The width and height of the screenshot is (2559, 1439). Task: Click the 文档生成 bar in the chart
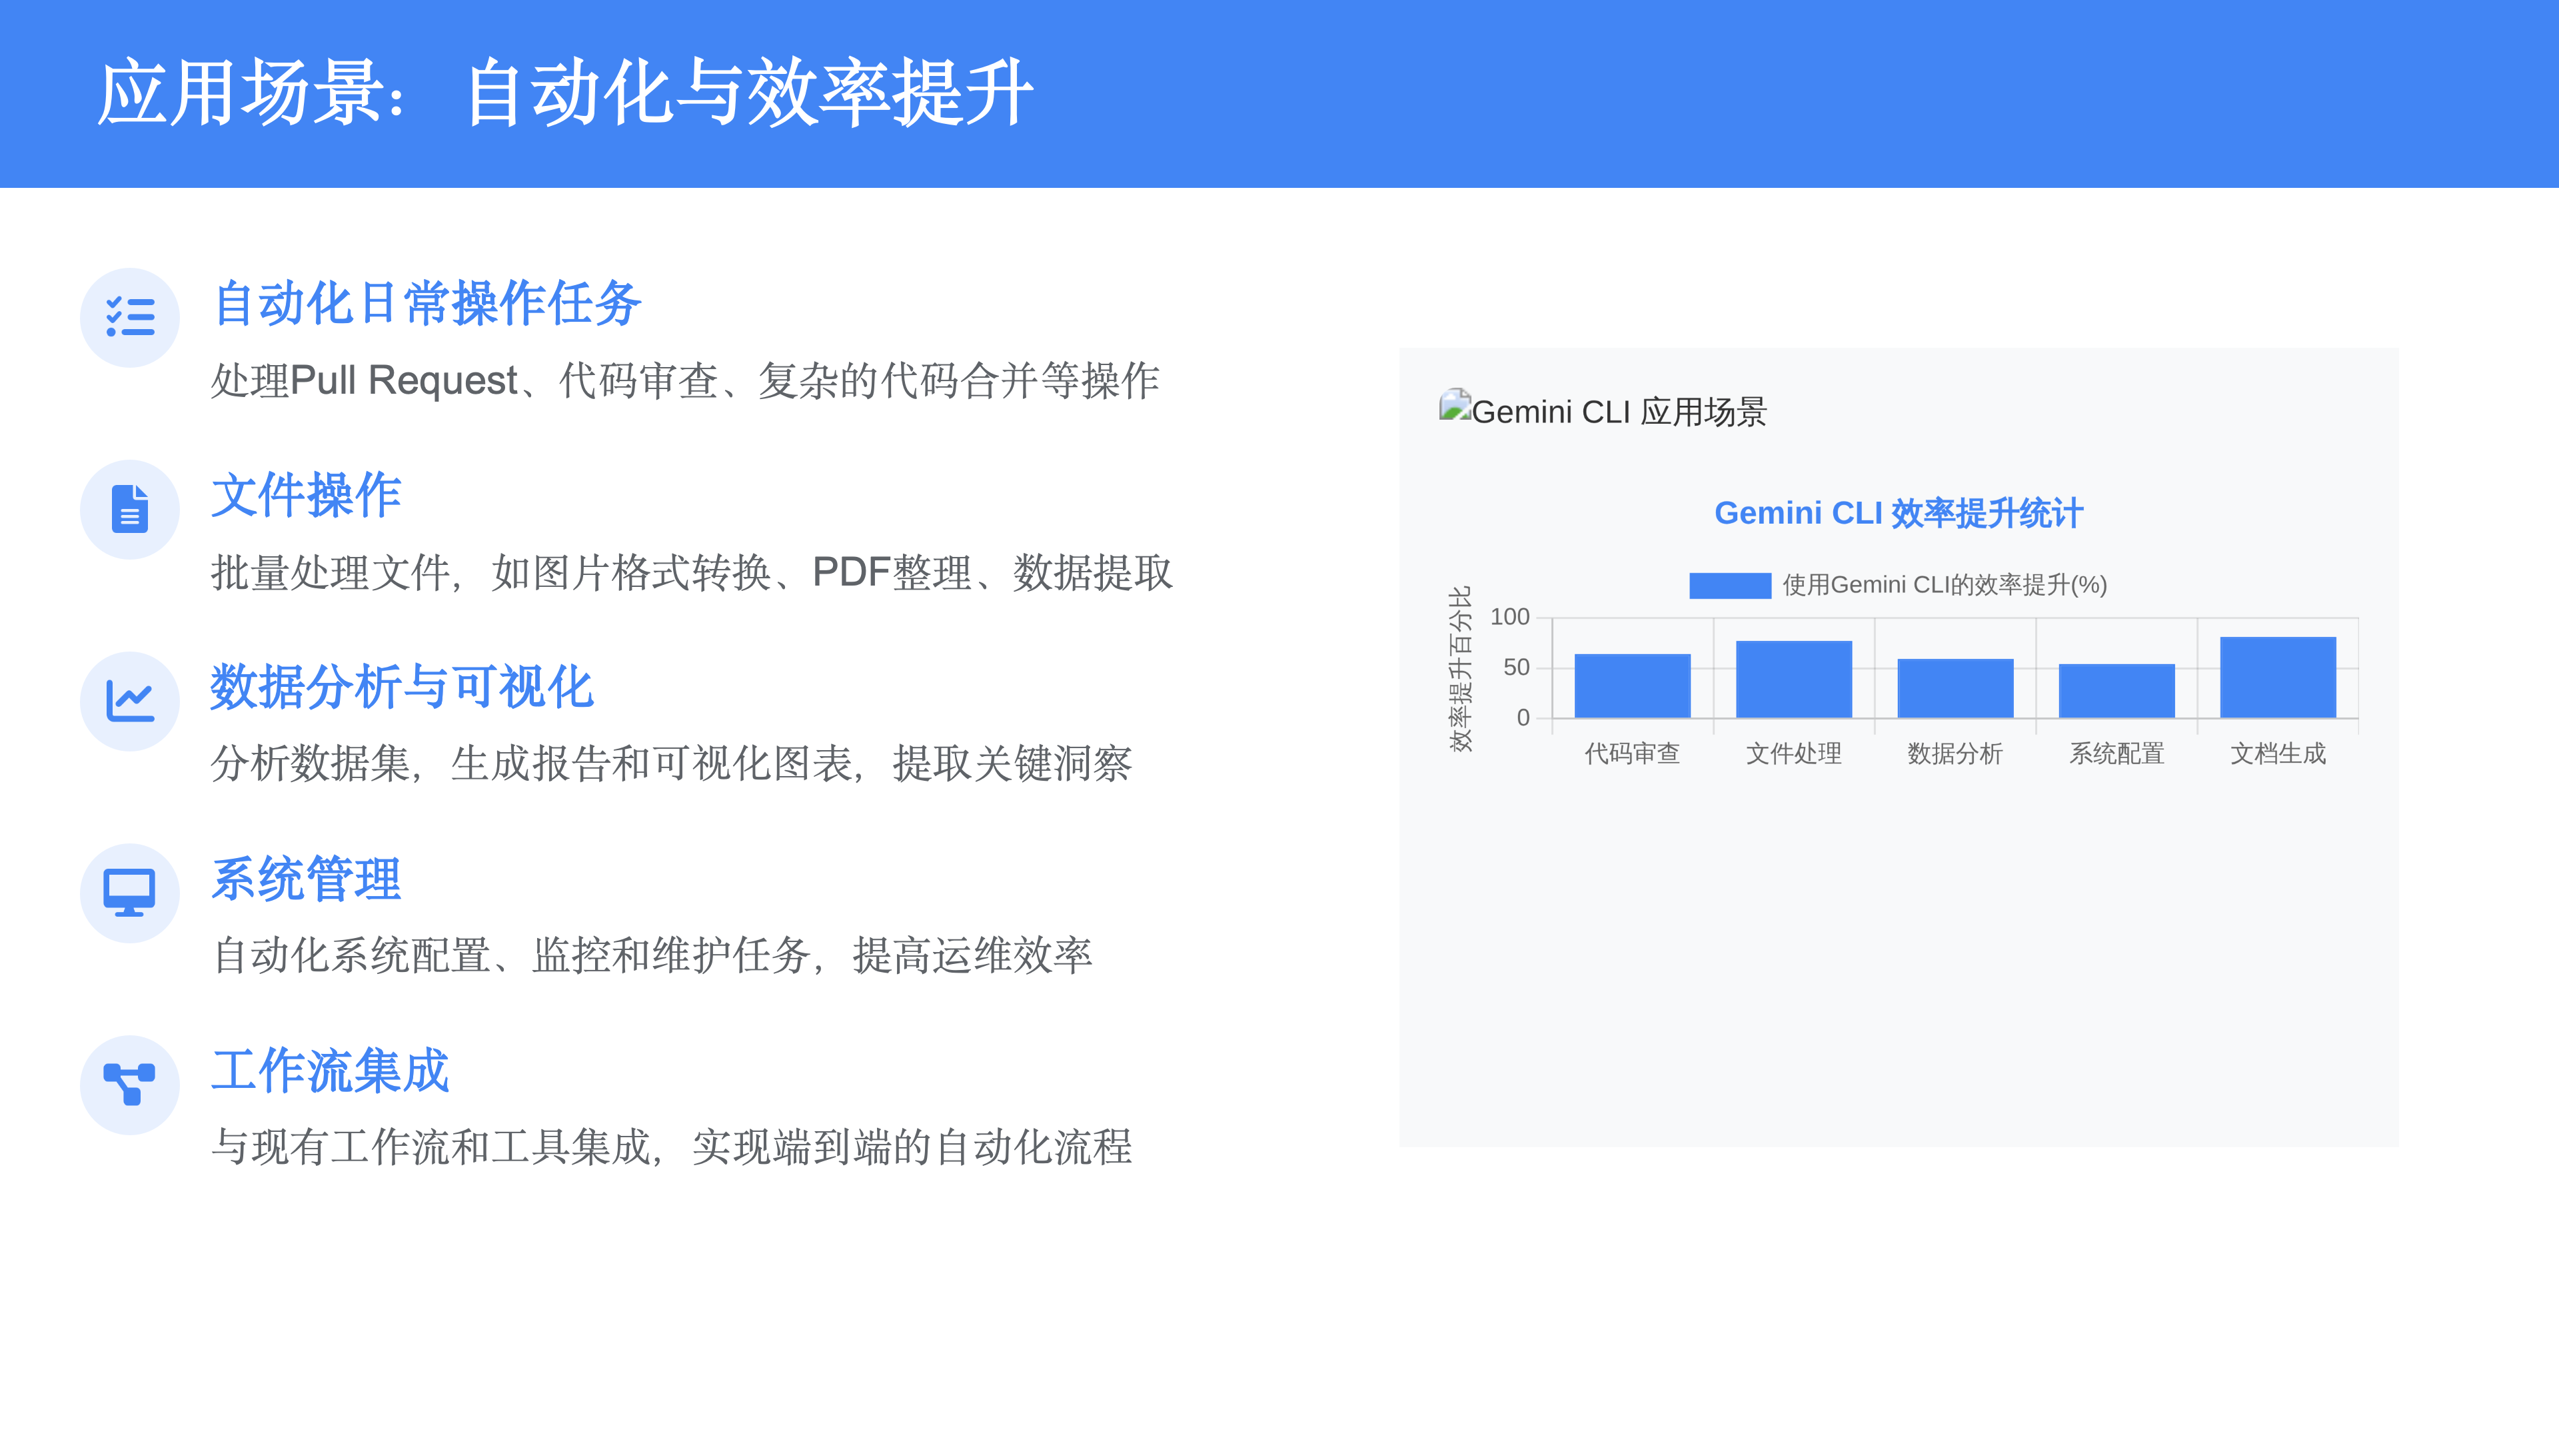click(2278, 678)
